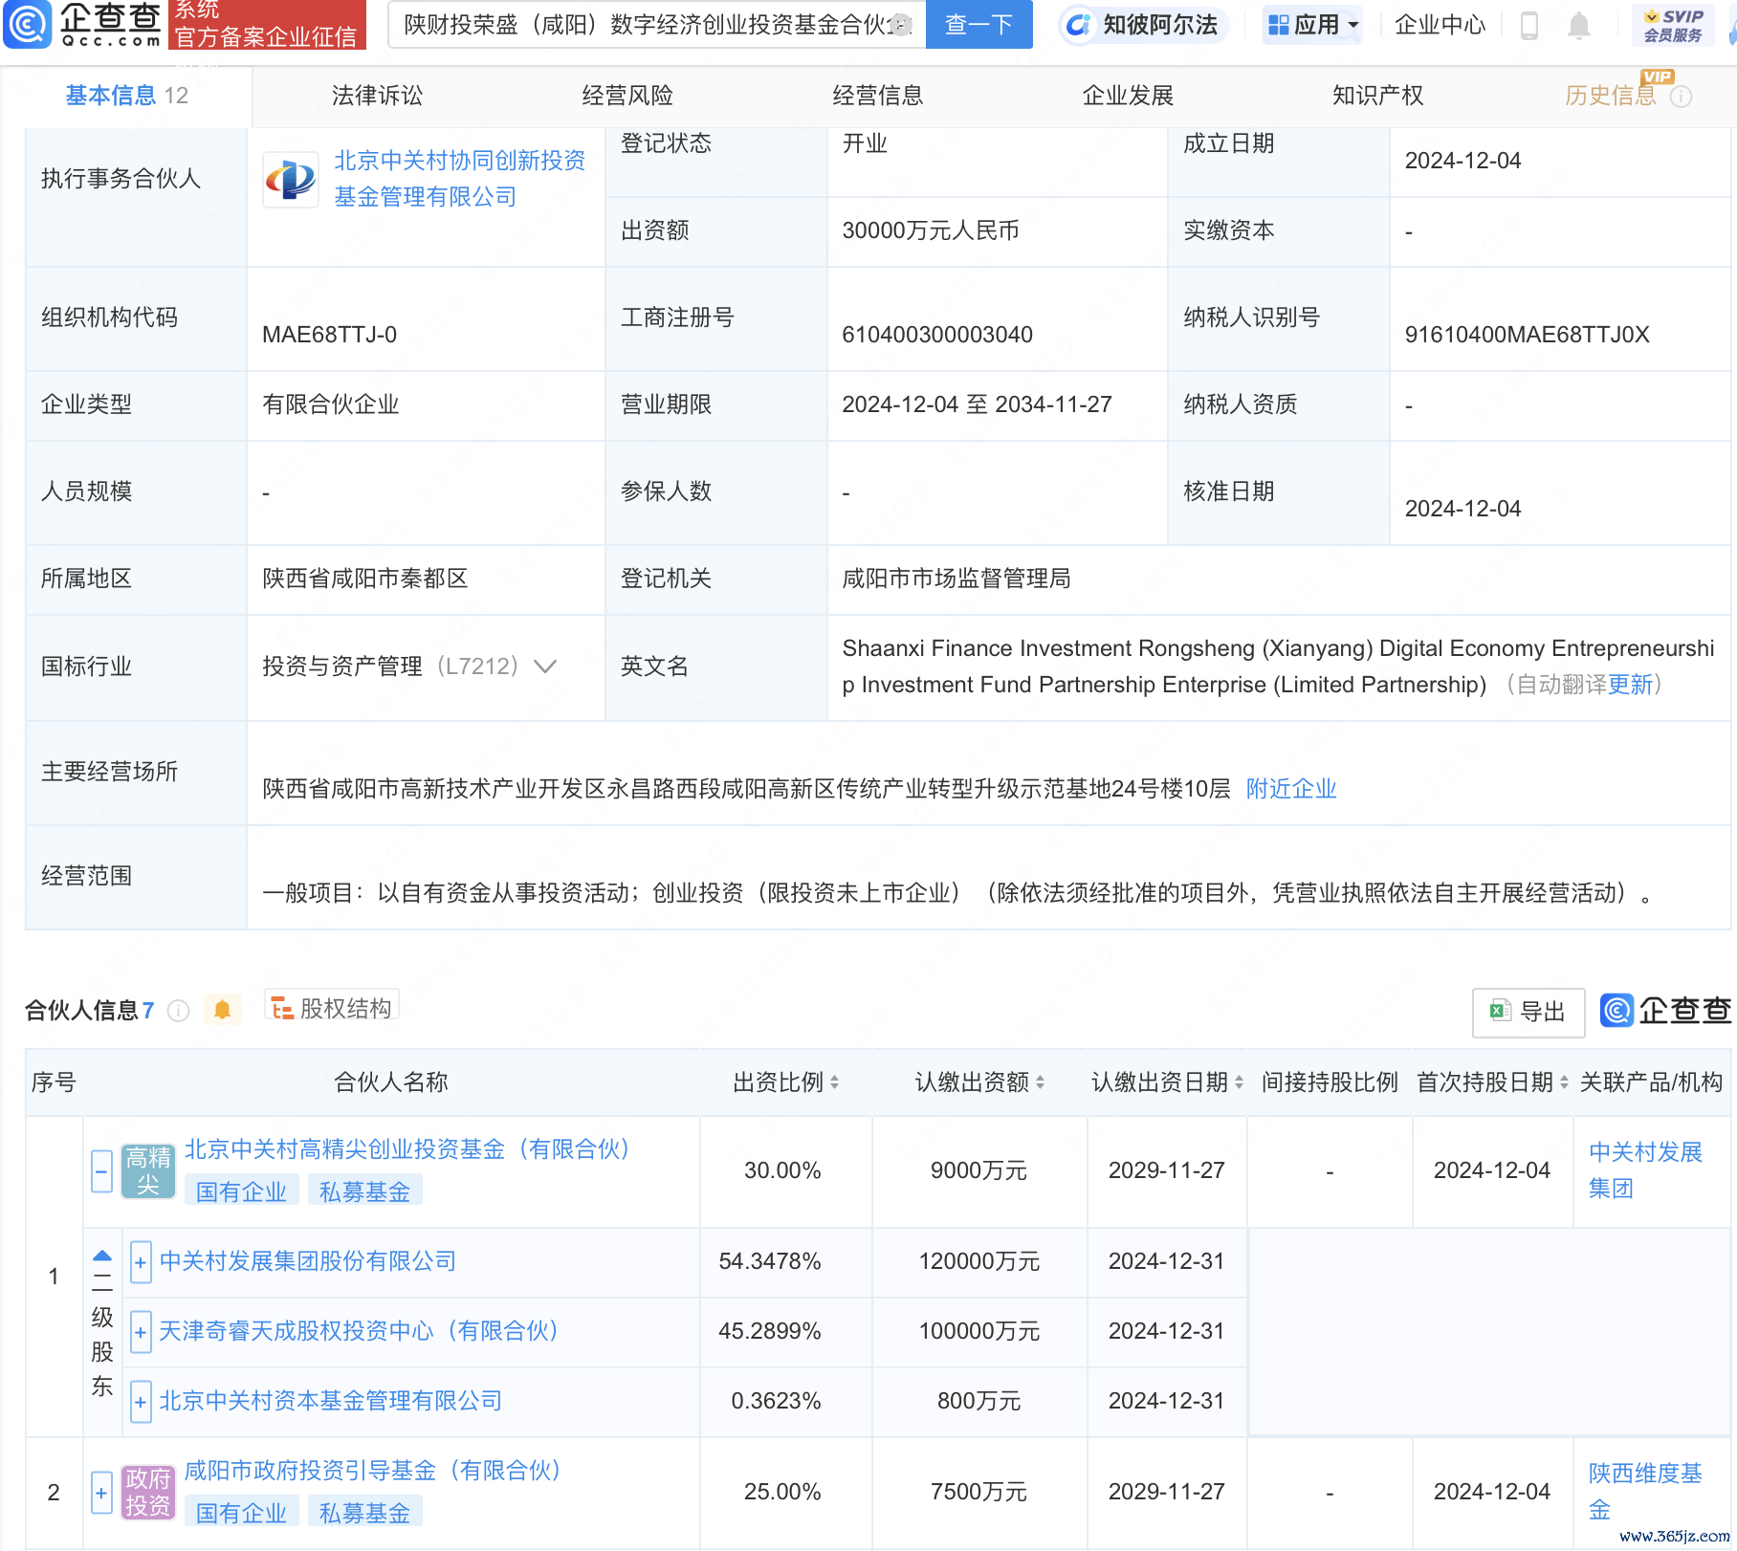Click the 30000万元人民币 capital value

coord(931,230)
